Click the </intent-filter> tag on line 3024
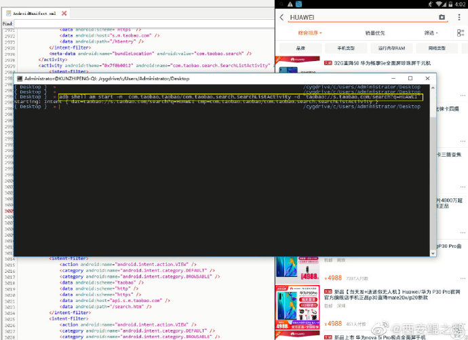Screen dimensions: 468x340 click(70, 313)
